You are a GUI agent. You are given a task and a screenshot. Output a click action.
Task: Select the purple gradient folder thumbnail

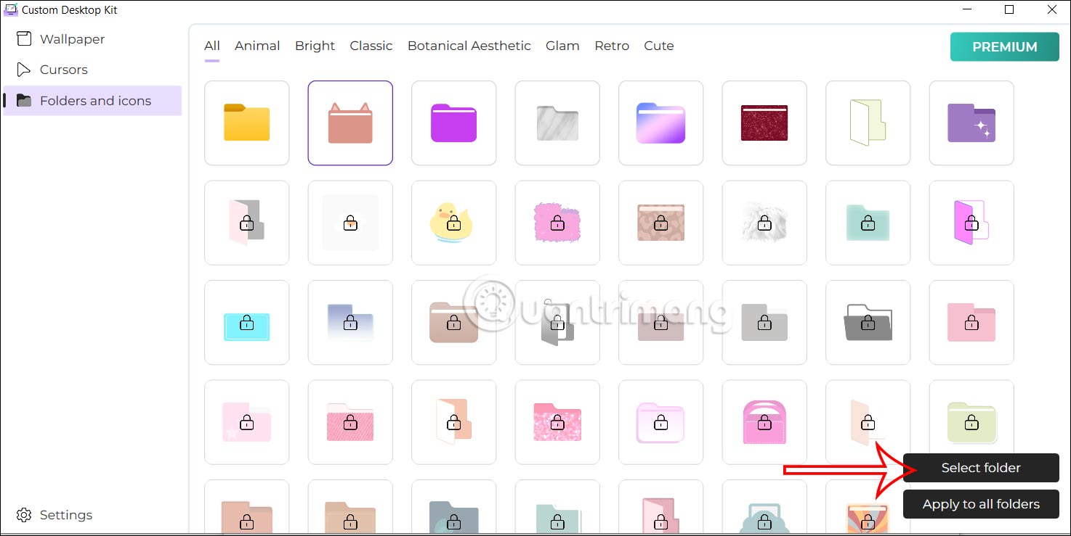[660, 123]
